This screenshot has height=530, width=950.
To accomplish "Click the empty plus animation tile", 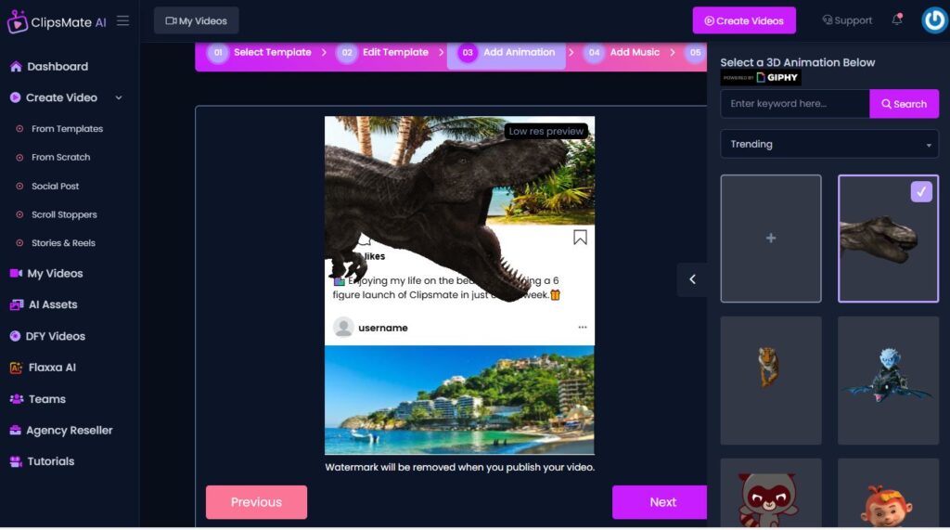I will click(x=771, y=239).
